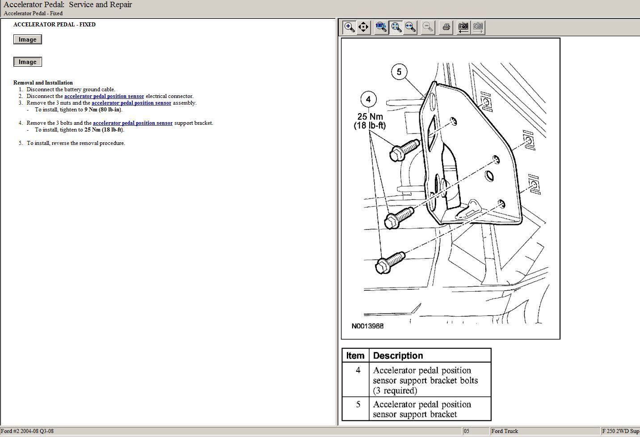Set image zoom to 100%
The height and width of the screenshot is (437, 640).
click(381, 27)
